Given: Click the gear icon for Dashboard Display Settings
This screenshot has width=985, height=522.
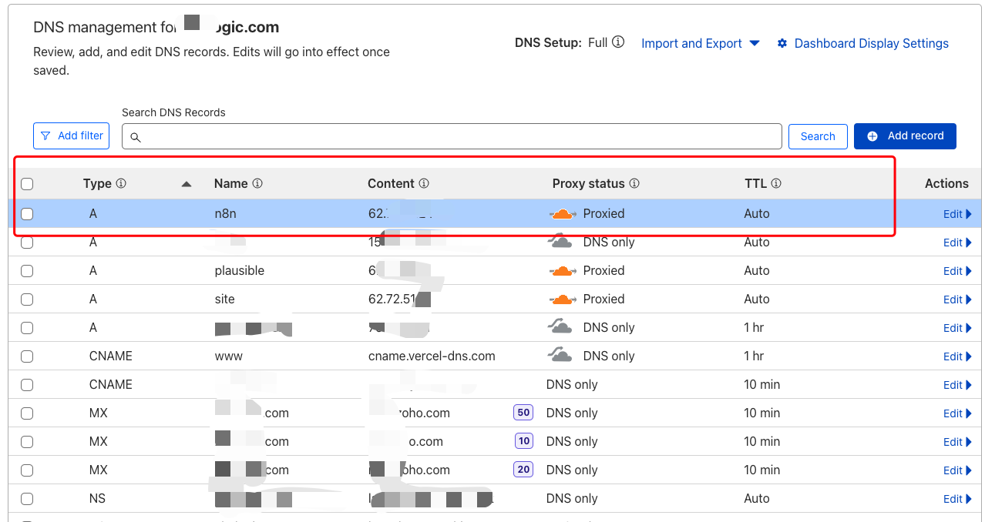Looking at the screenshot, I should [782, 44].
